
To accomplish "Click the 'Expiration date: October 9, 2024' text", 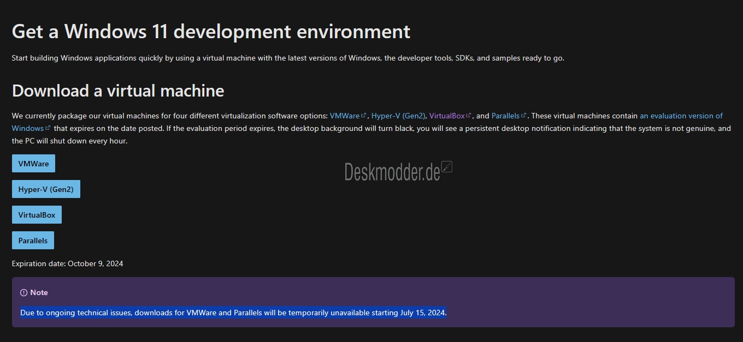I will [67, 263].
